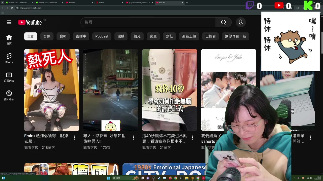This screenshot has height=181, width=323.
Task: Select the 全部 filter chip
Action: [31, 36]
